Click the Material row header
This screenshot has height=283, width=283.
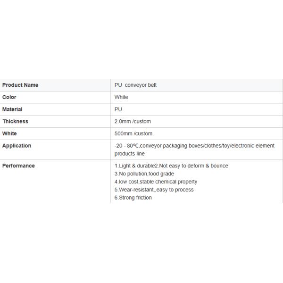tap(12, 109)
